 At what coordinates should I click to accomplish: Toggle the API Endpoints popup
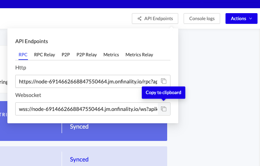point(155,18)
